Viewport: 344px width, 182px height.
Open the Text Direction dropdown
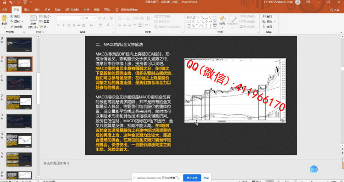(x=162, y=17)
